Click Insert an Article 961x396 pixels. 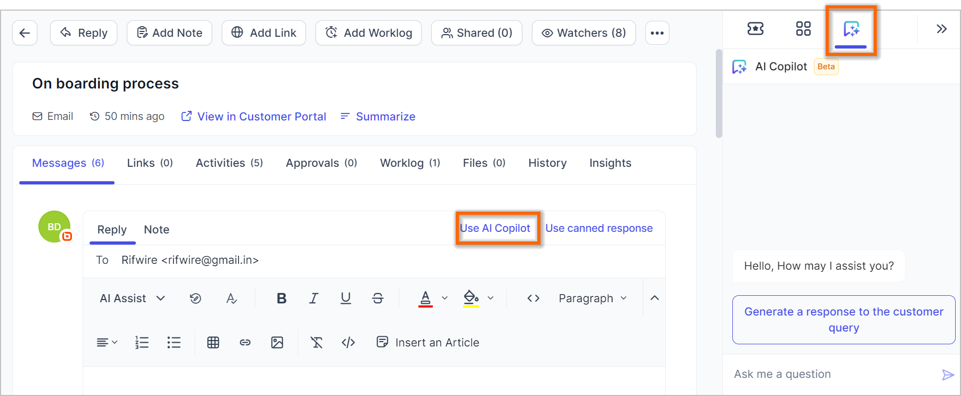click(x=427, y=343)
